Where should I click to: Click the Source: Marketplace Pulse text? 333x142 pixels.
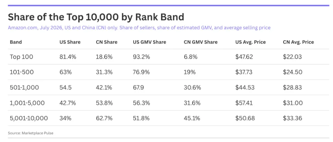click(31, 133)
